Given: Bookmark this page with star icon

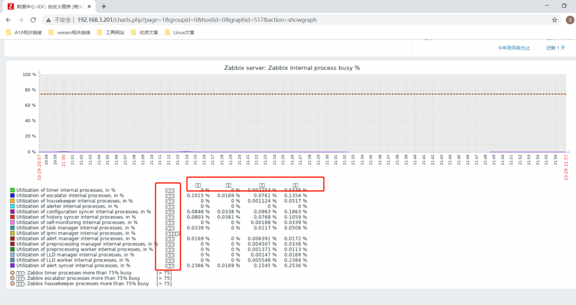Looking at the screenshot, I should [555, 20].
